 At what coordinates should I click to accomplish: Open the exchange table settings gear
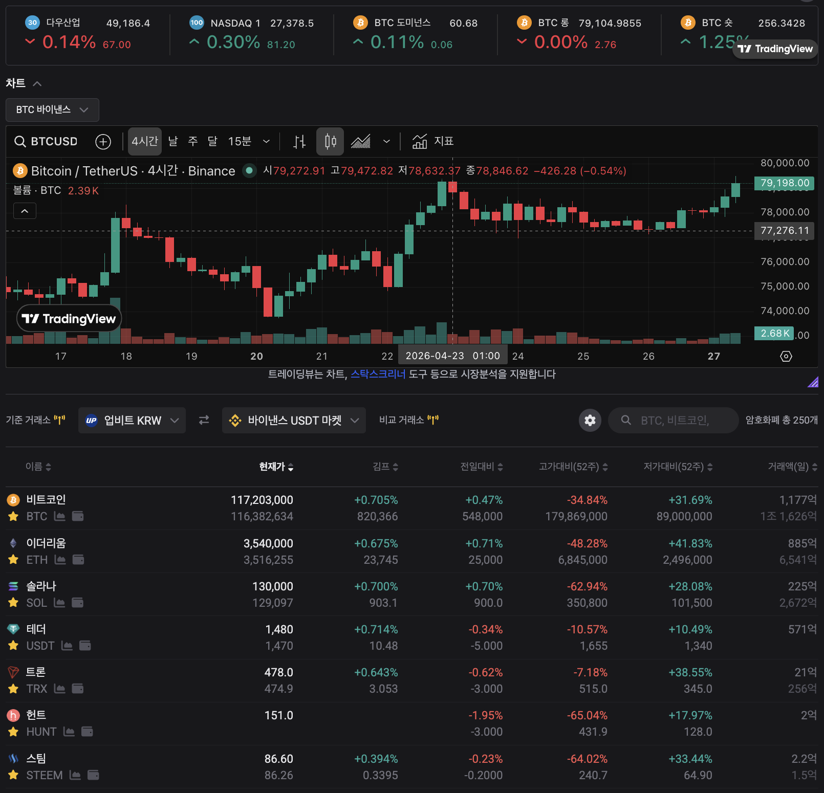point(590,420)
